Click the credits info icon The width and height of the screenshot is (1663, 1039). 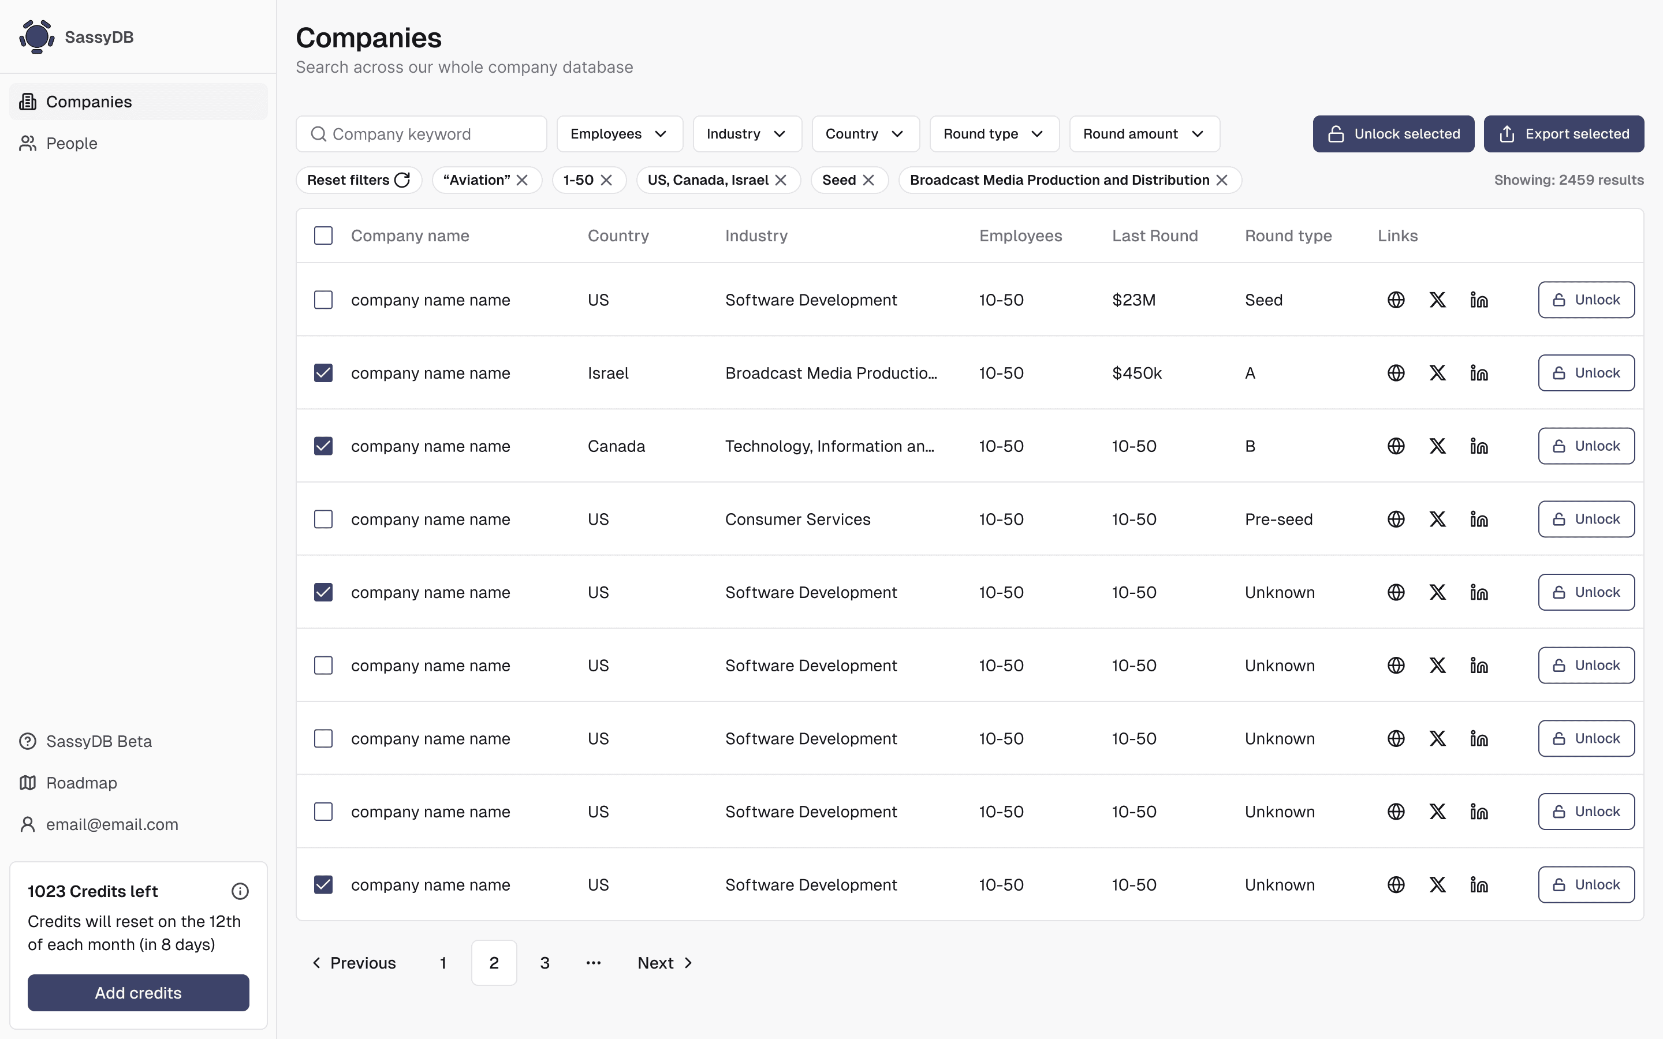240,891
